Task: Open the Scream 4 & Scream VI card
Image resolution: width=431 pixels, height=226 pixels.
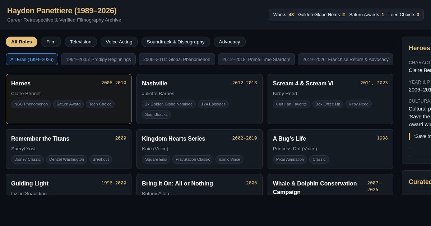Action: tap(330, 99)
